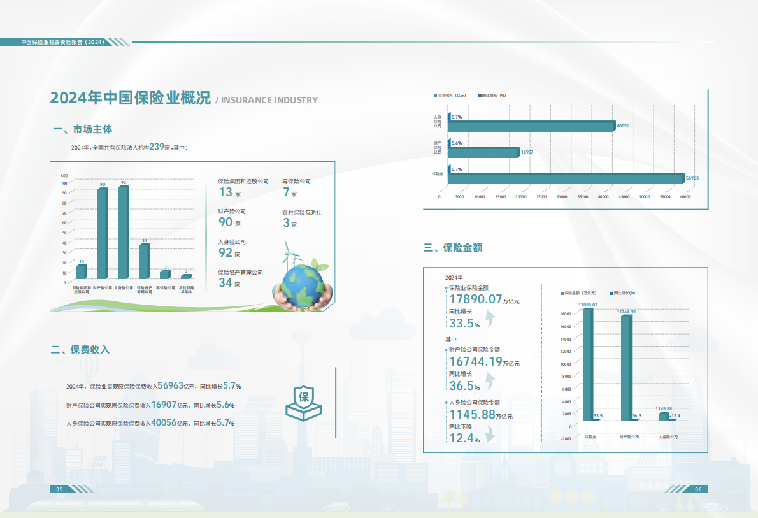Click the 二、保费收入 section heading

[80, 350]
